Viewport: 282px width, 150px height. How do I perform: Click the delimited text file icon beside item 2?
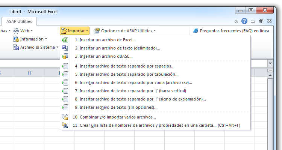point(65,48)
